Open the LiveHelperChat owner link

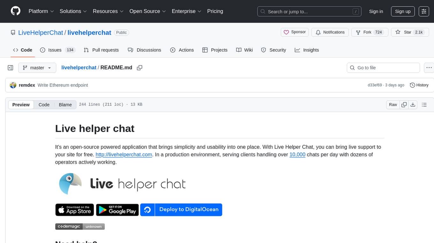41,32
